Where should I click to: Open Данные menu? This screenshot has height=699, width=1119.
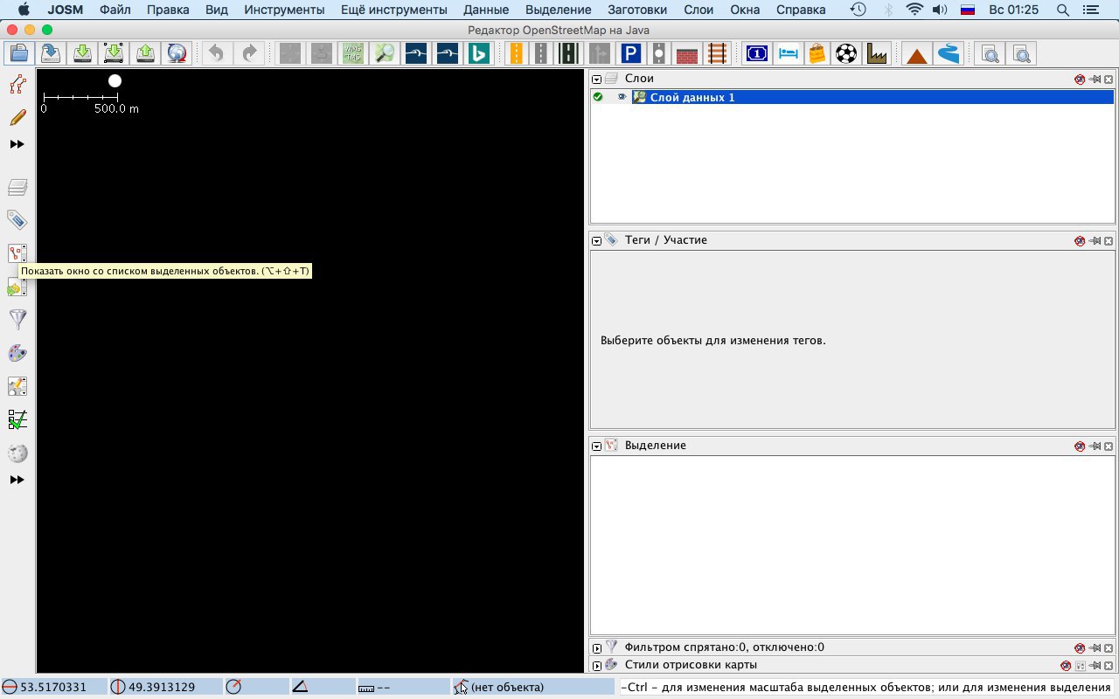tap(486, 10)
